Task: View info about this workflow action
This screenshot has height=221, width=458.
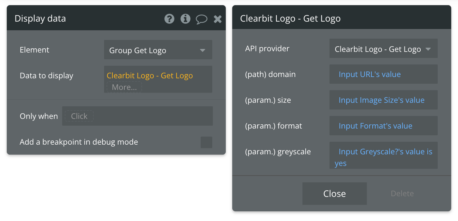Action: point(186,19)
